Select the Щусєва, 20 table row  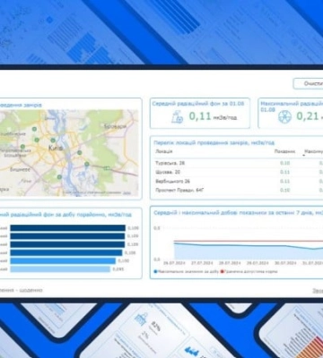239,172
